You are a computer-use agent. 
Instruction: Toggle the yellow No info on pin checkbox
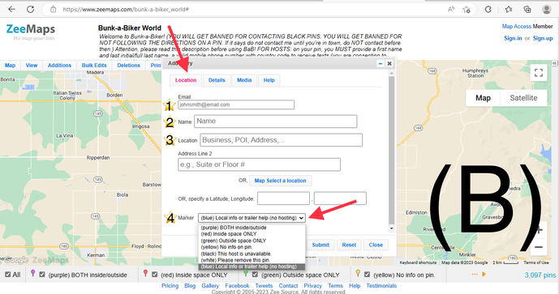pyautogui.click(x=368, y=275)
